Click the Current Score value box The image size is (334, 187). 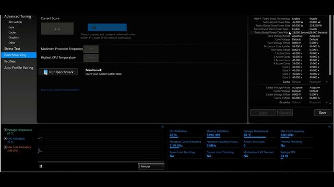click(57, 29)
